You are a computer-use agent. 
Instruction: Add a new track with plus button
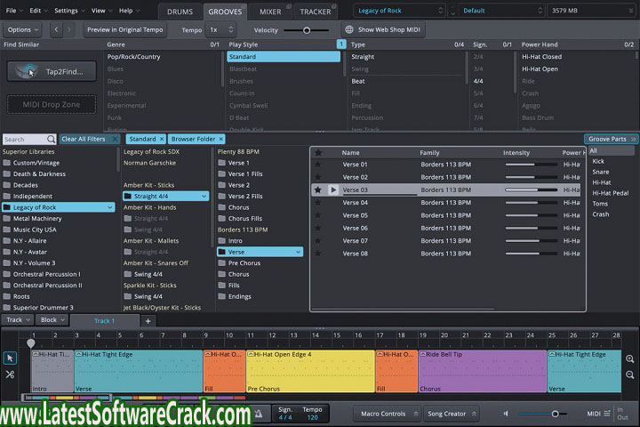(148, 321)
